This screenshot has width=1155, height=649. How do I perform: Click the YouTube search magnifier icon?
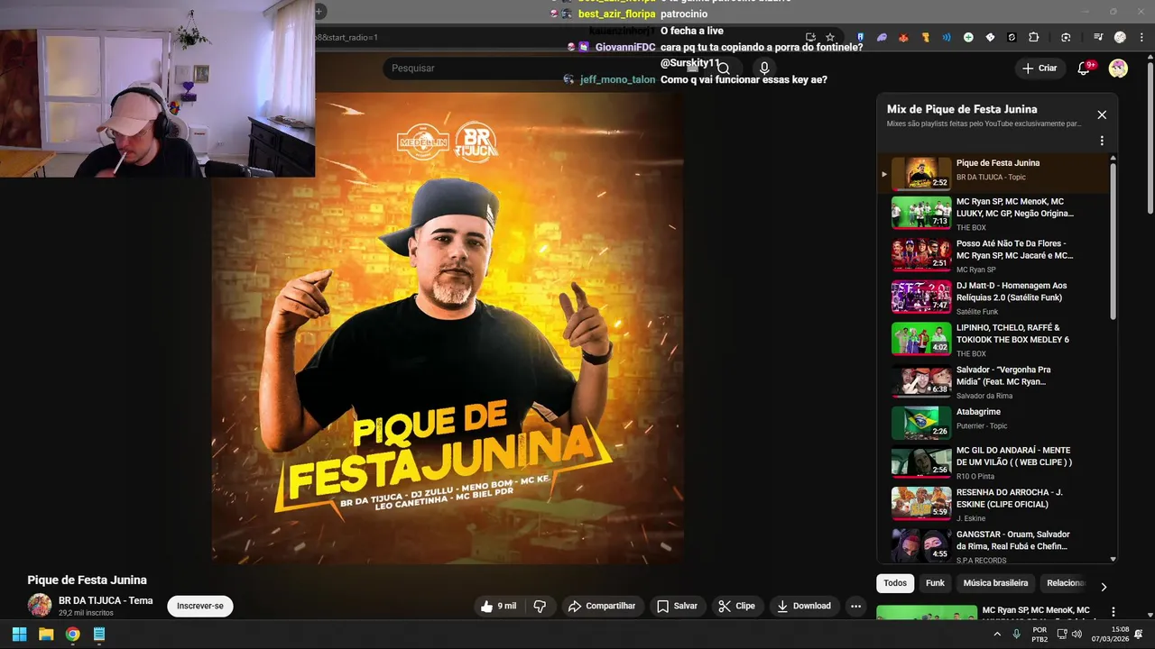[724, 69]
